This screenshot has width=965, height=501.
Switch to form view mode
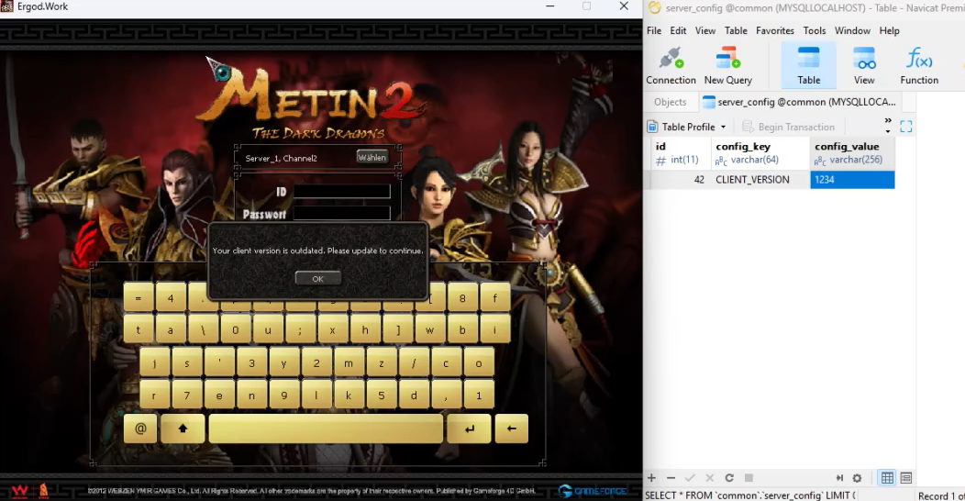point(906,478)
